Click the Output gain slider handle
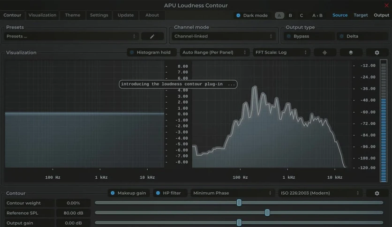392x227 pixels. 239,222
